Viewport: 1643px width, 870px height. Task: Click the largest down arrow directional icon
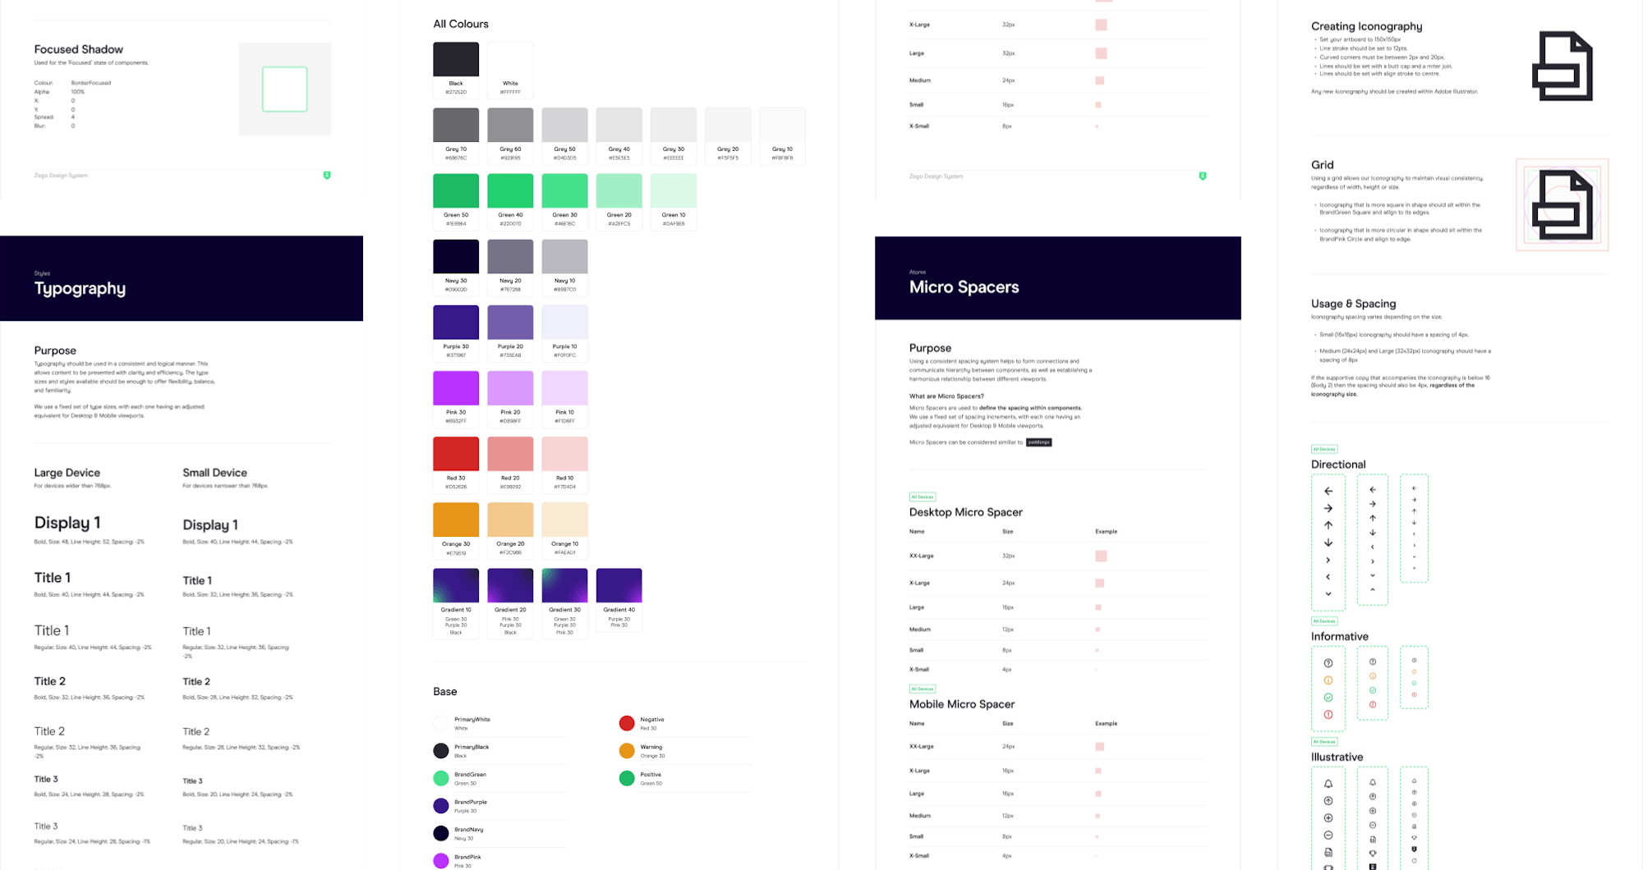point(1328,543)
